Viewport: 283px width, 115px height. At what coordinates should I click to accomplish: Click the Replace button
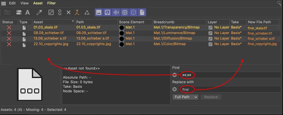tap(211, 97)
